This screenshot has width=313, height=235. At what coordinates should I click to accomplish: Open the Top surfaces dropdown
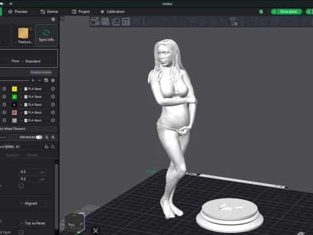[x=33, y=223]
